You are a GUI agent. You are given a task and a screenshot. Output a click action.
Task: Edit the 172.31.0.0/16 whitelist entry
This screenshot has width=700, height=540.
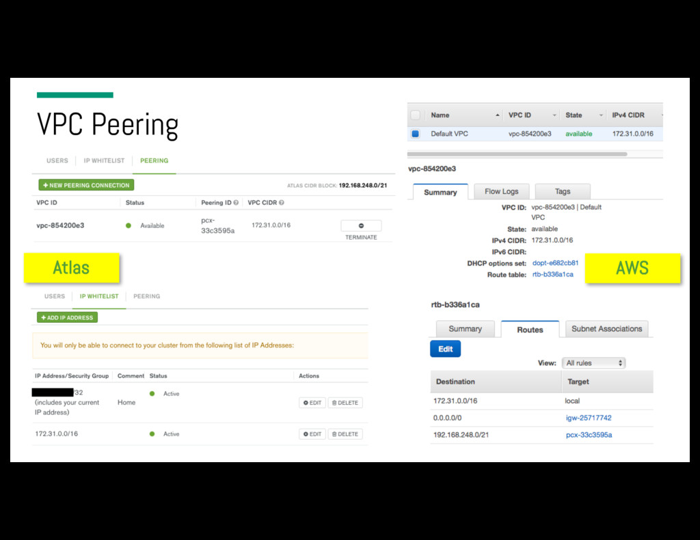pos(312,434)
